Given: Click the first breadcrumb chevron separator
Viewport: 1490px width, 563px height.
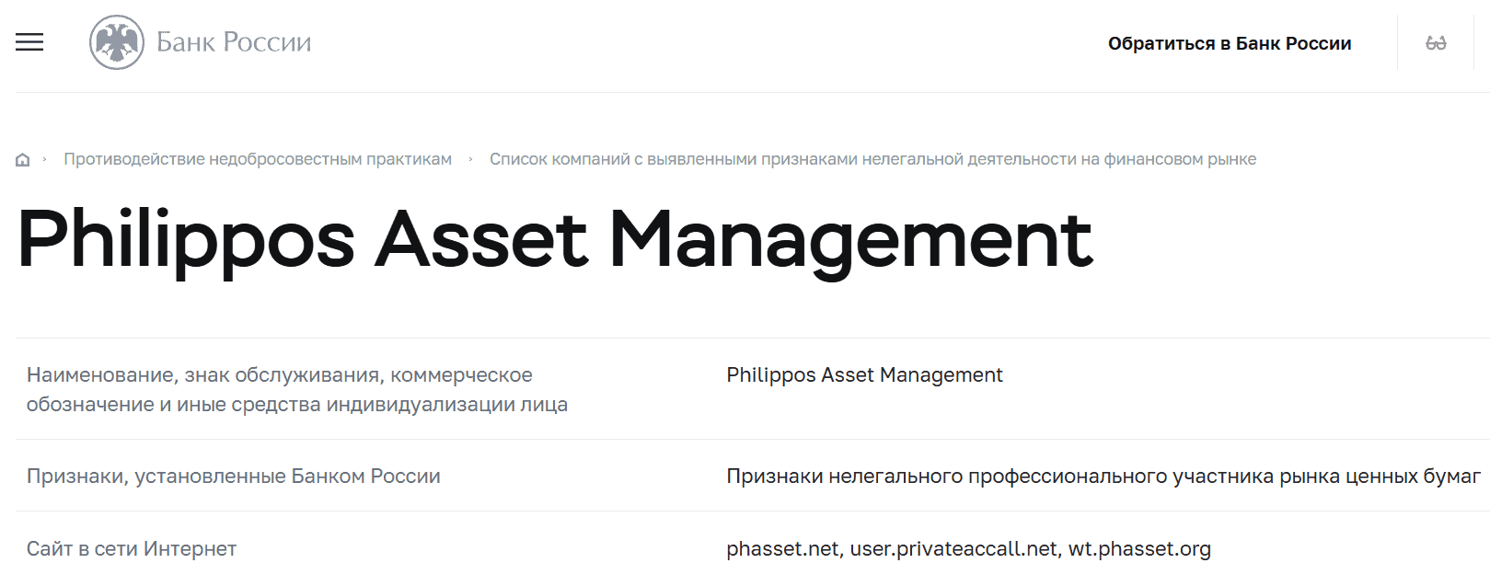Looking at the screenshot, I should (44, 158).
